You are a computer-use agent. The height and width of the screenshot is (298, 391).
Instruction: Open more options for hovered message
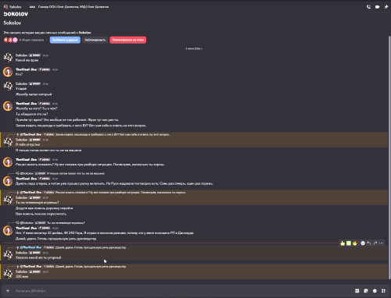pyautogui.click(x=382, y=243)
